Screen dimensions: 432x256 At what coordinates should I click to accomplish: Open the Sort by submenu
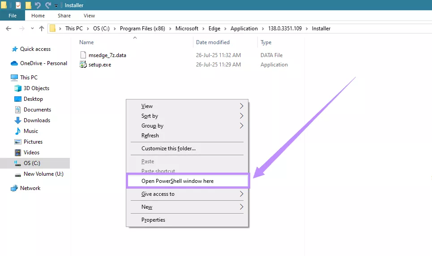tap(187, 116)
